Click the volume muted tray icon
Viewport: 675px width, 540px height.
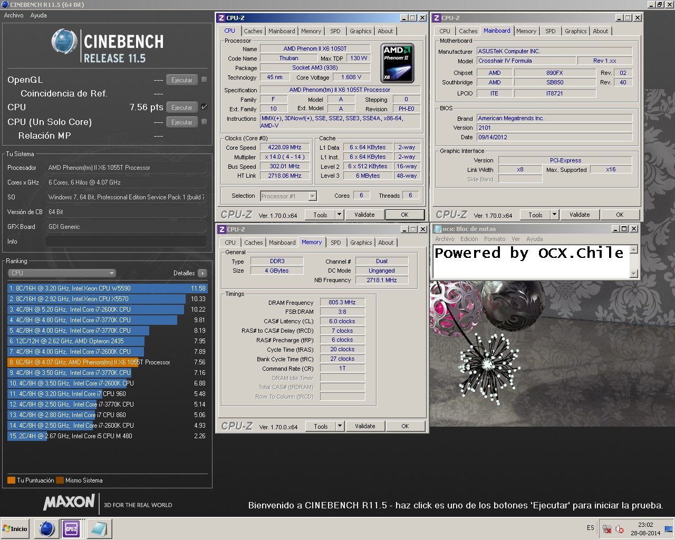coord(620,529)
